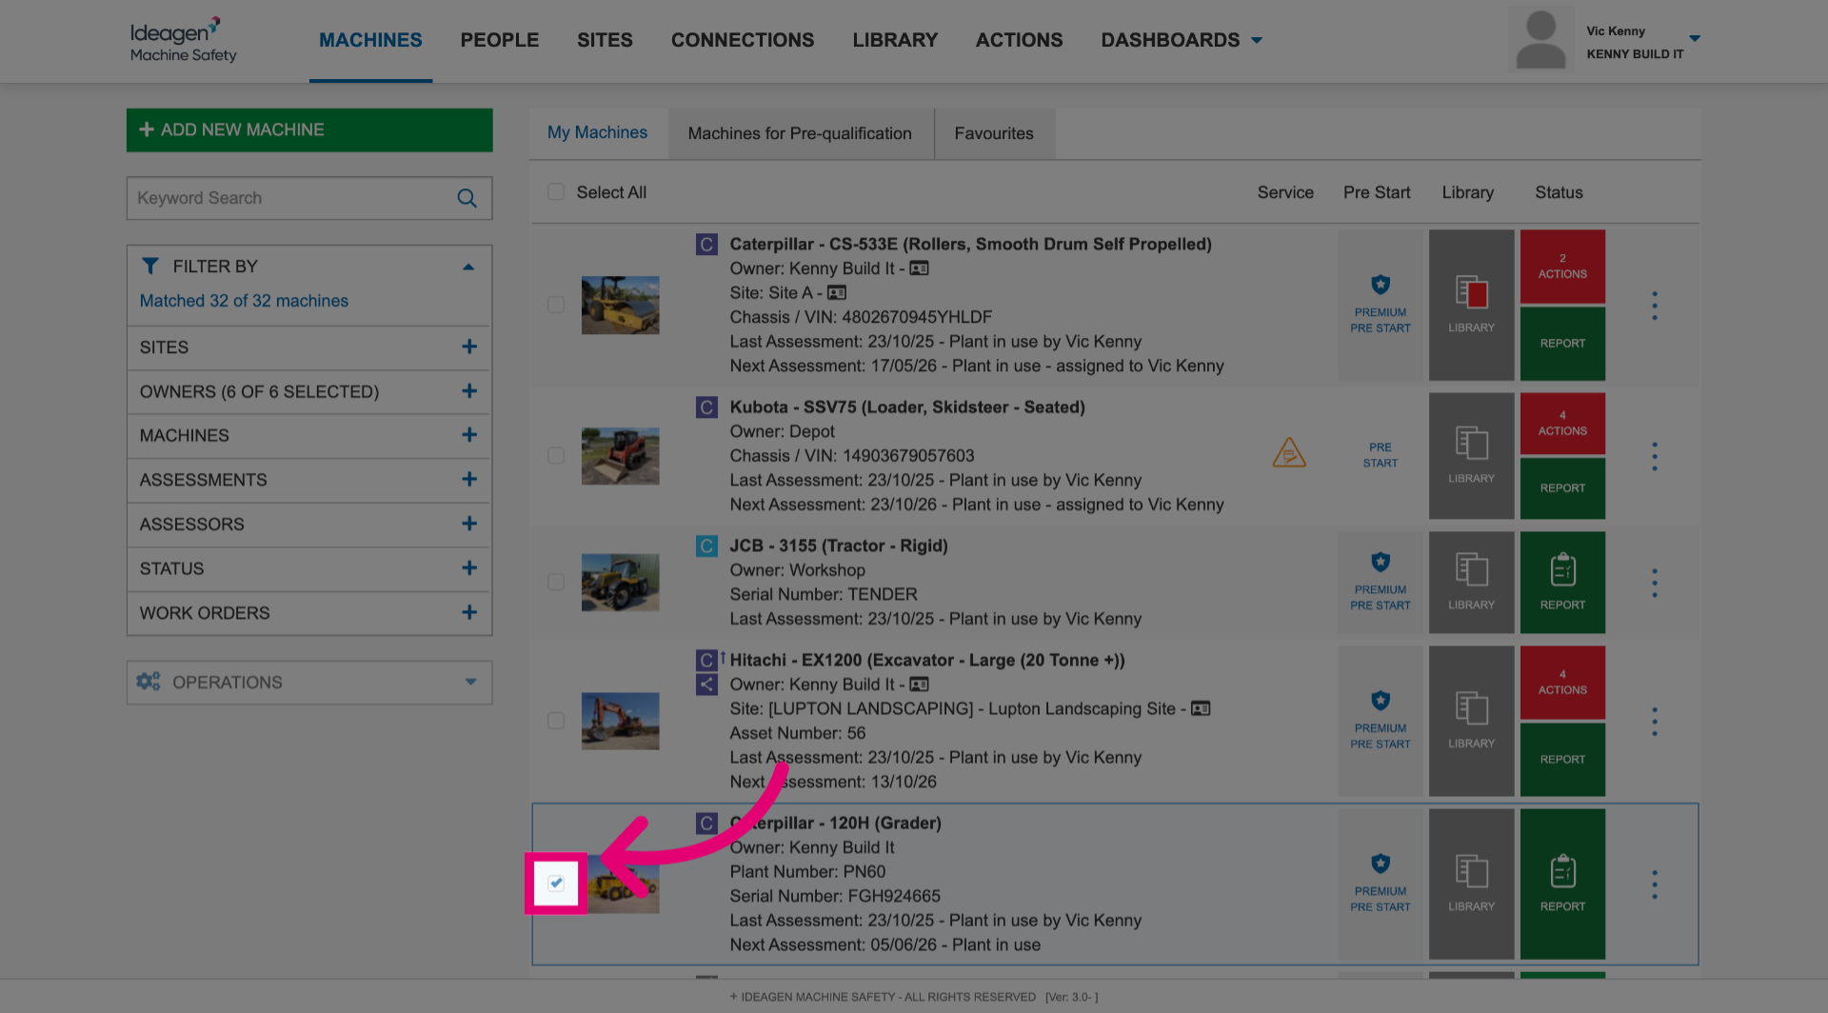Switch to the Favourites tab
Viewport: 1828px width, 1013px height.
(x=994, y=133)
